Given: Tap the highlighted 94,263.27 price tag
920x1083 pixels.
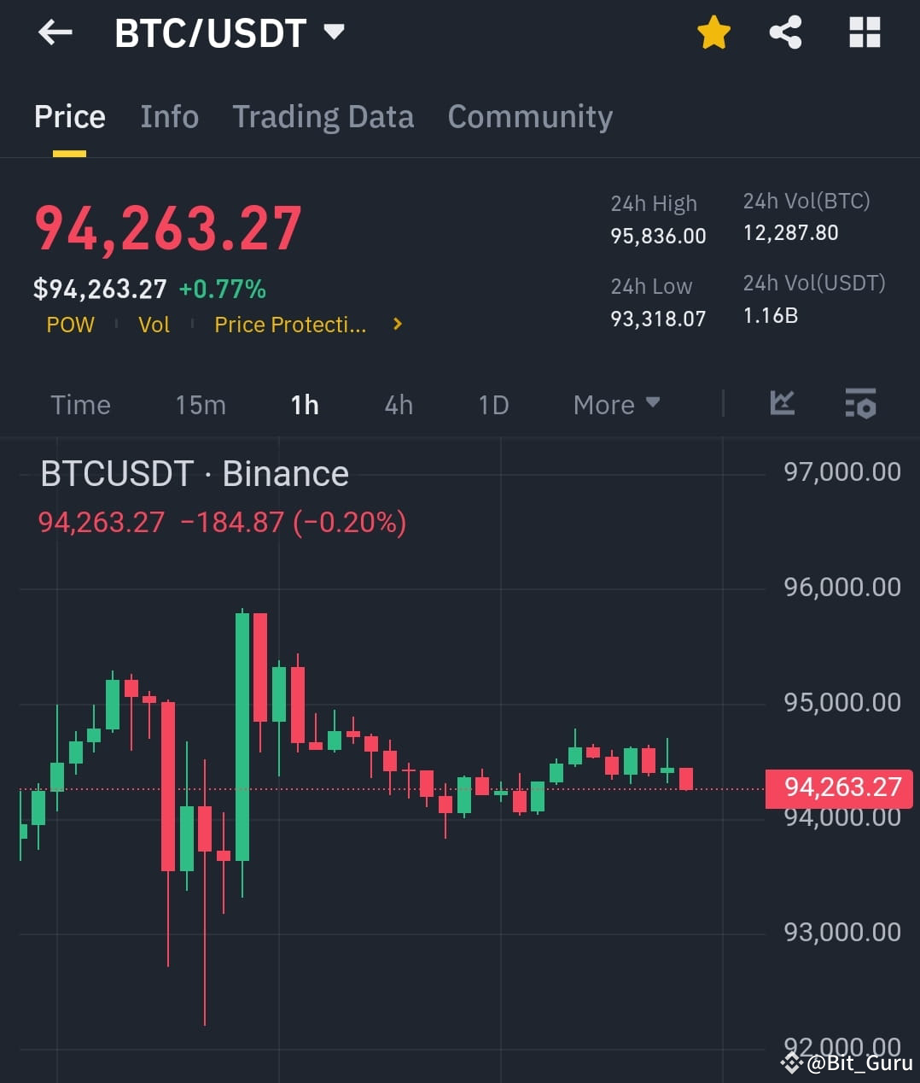Looking at the screenshot, I should (841, 787).
